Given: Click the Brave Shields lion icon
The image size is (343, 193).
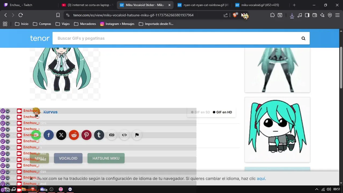Looking at the screenshot, I should point(235,15).
